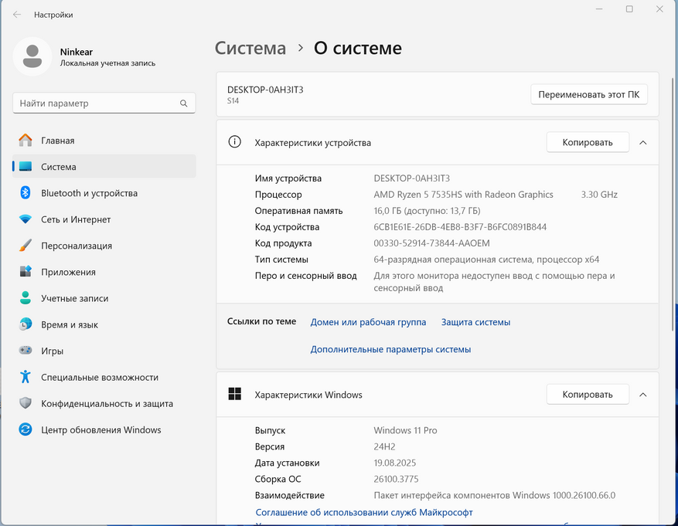Click the Gaming controller icon
Image resolution: width=678 pixels, height=526 pixels.
pyautogui.click(x=26, y=351)
